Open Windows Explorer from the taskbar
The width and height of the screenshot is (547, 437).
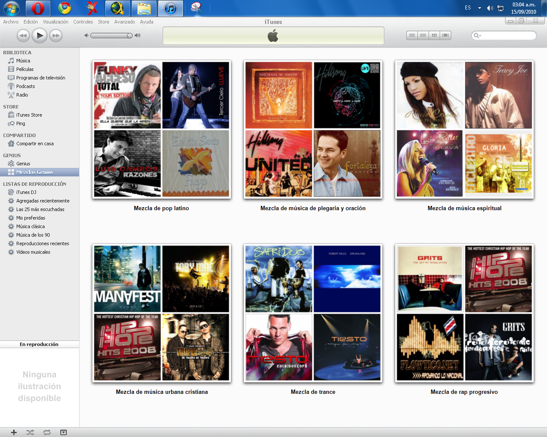(x=144, y=8)
